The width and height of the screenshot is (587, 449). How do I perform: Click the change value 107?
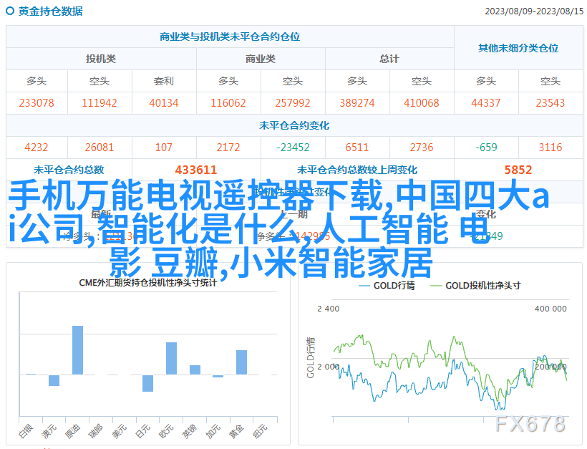coord(164,148)
